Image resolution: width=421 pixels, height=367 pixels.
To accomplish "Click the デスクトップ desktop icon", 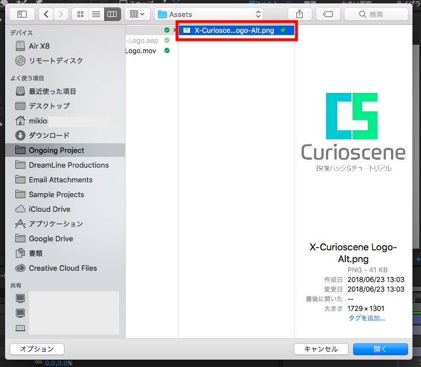I will (20, 106).
